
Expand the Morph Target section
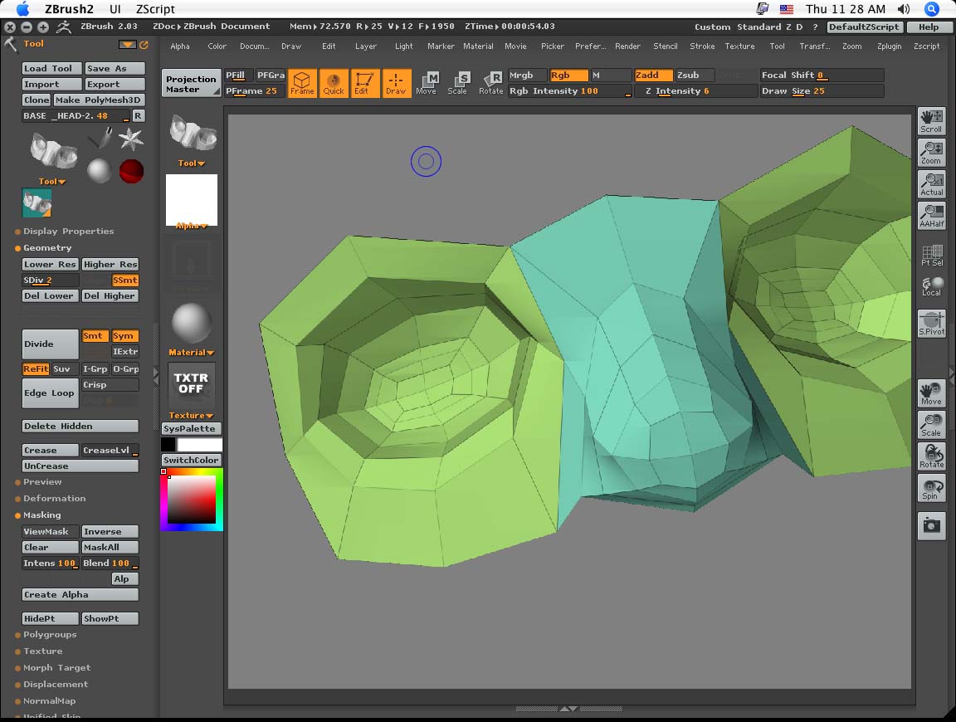[56, 668]
